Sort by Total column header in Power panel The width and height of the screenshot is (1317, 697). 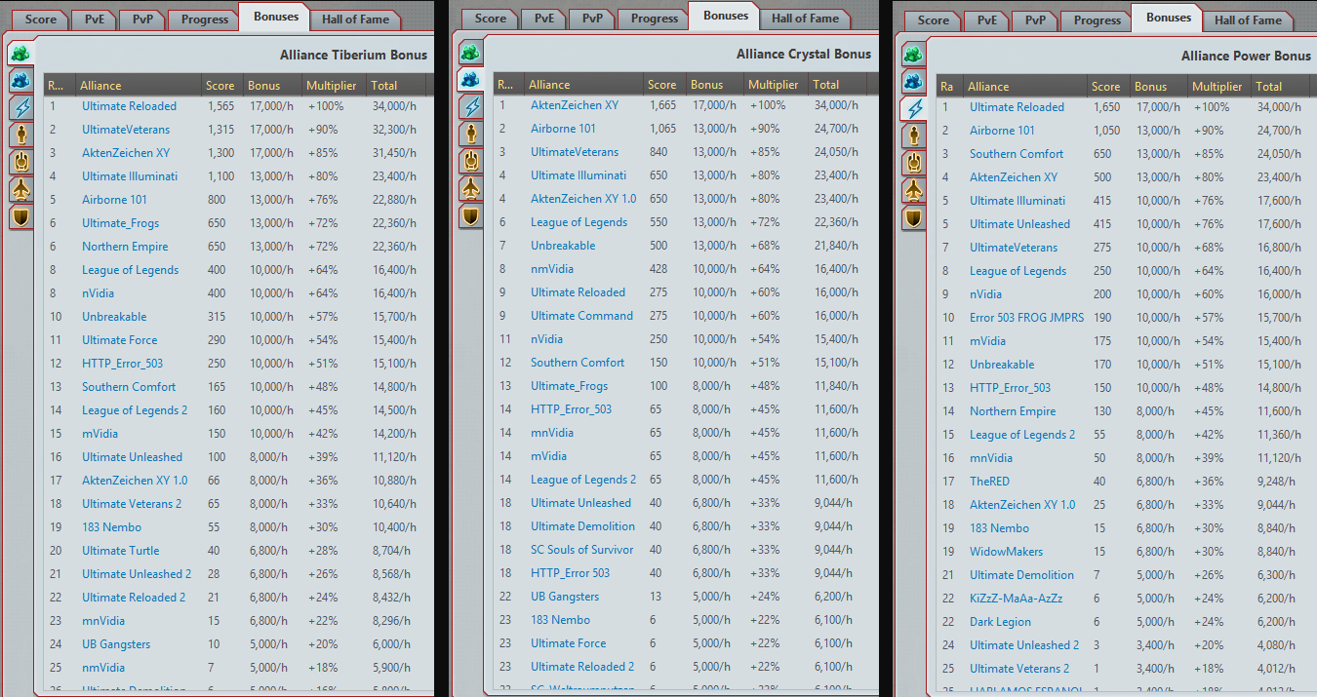coord(1268,87)
